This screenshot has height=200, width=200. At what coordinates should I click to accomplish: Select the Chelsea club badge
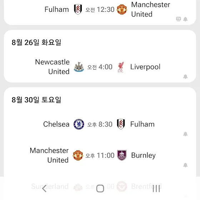click(x=79, y=124)
